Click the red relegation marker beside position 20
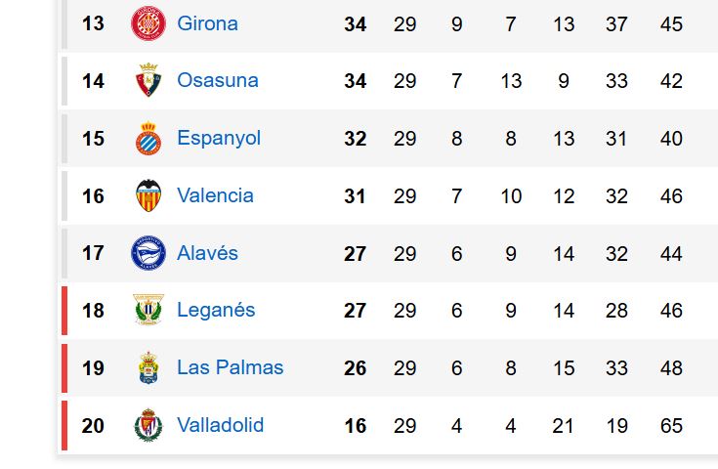Viewport: 718px width, 469px height. (x=64, y=425)
